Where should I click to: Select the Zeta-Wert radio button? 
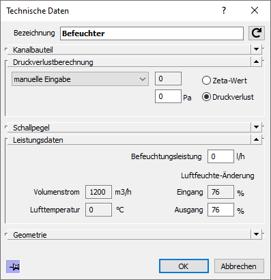pos(206,81)
